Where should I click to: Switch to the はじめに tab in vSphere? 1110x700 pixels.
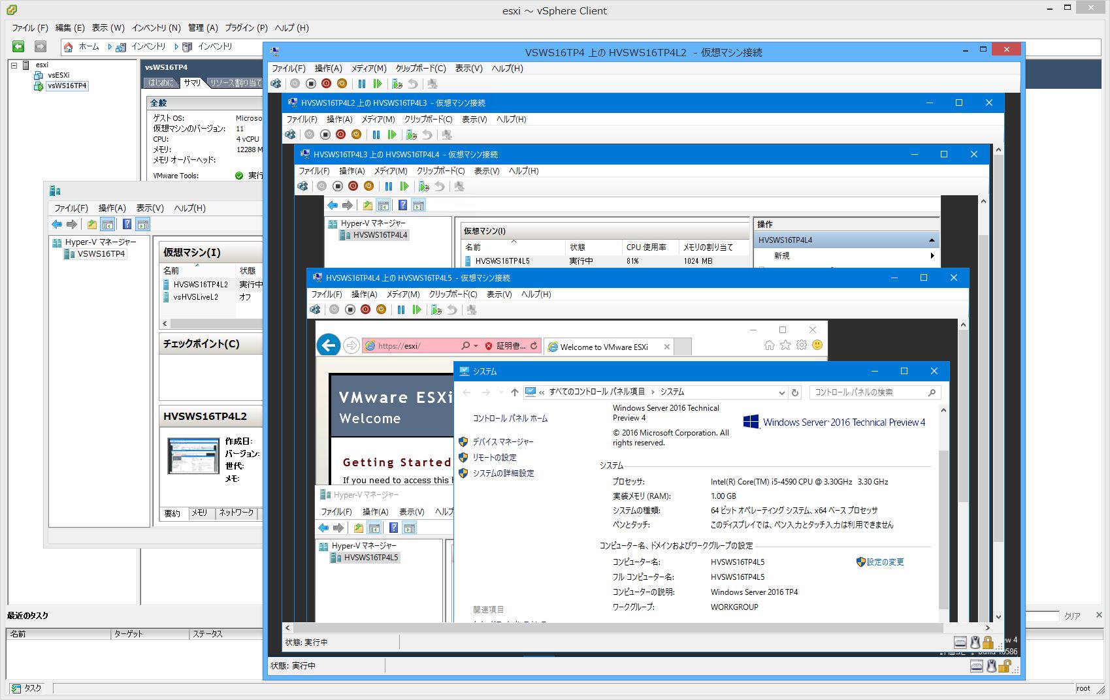(161, 83)
